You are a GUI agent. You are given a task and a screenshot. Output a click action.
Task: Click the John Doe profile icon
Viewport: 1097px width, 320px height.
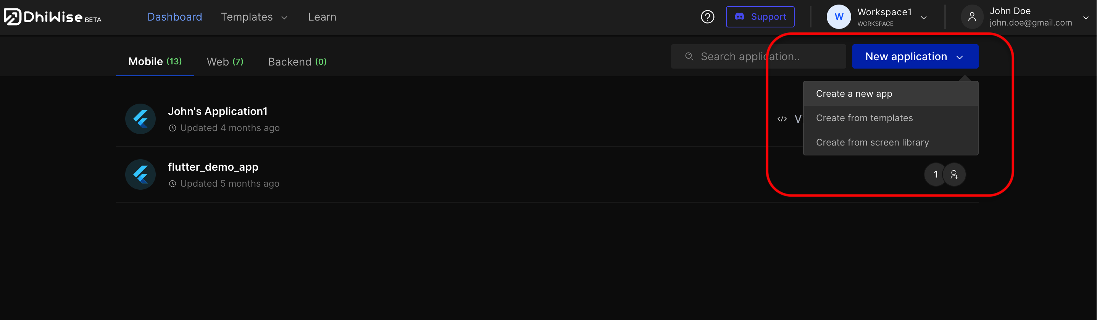(x=972, y=17)
